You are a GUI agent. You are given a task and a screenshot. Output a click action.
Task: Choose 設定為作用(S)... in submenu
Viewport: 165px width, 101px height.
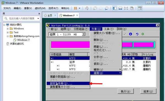tap(68, 83)
